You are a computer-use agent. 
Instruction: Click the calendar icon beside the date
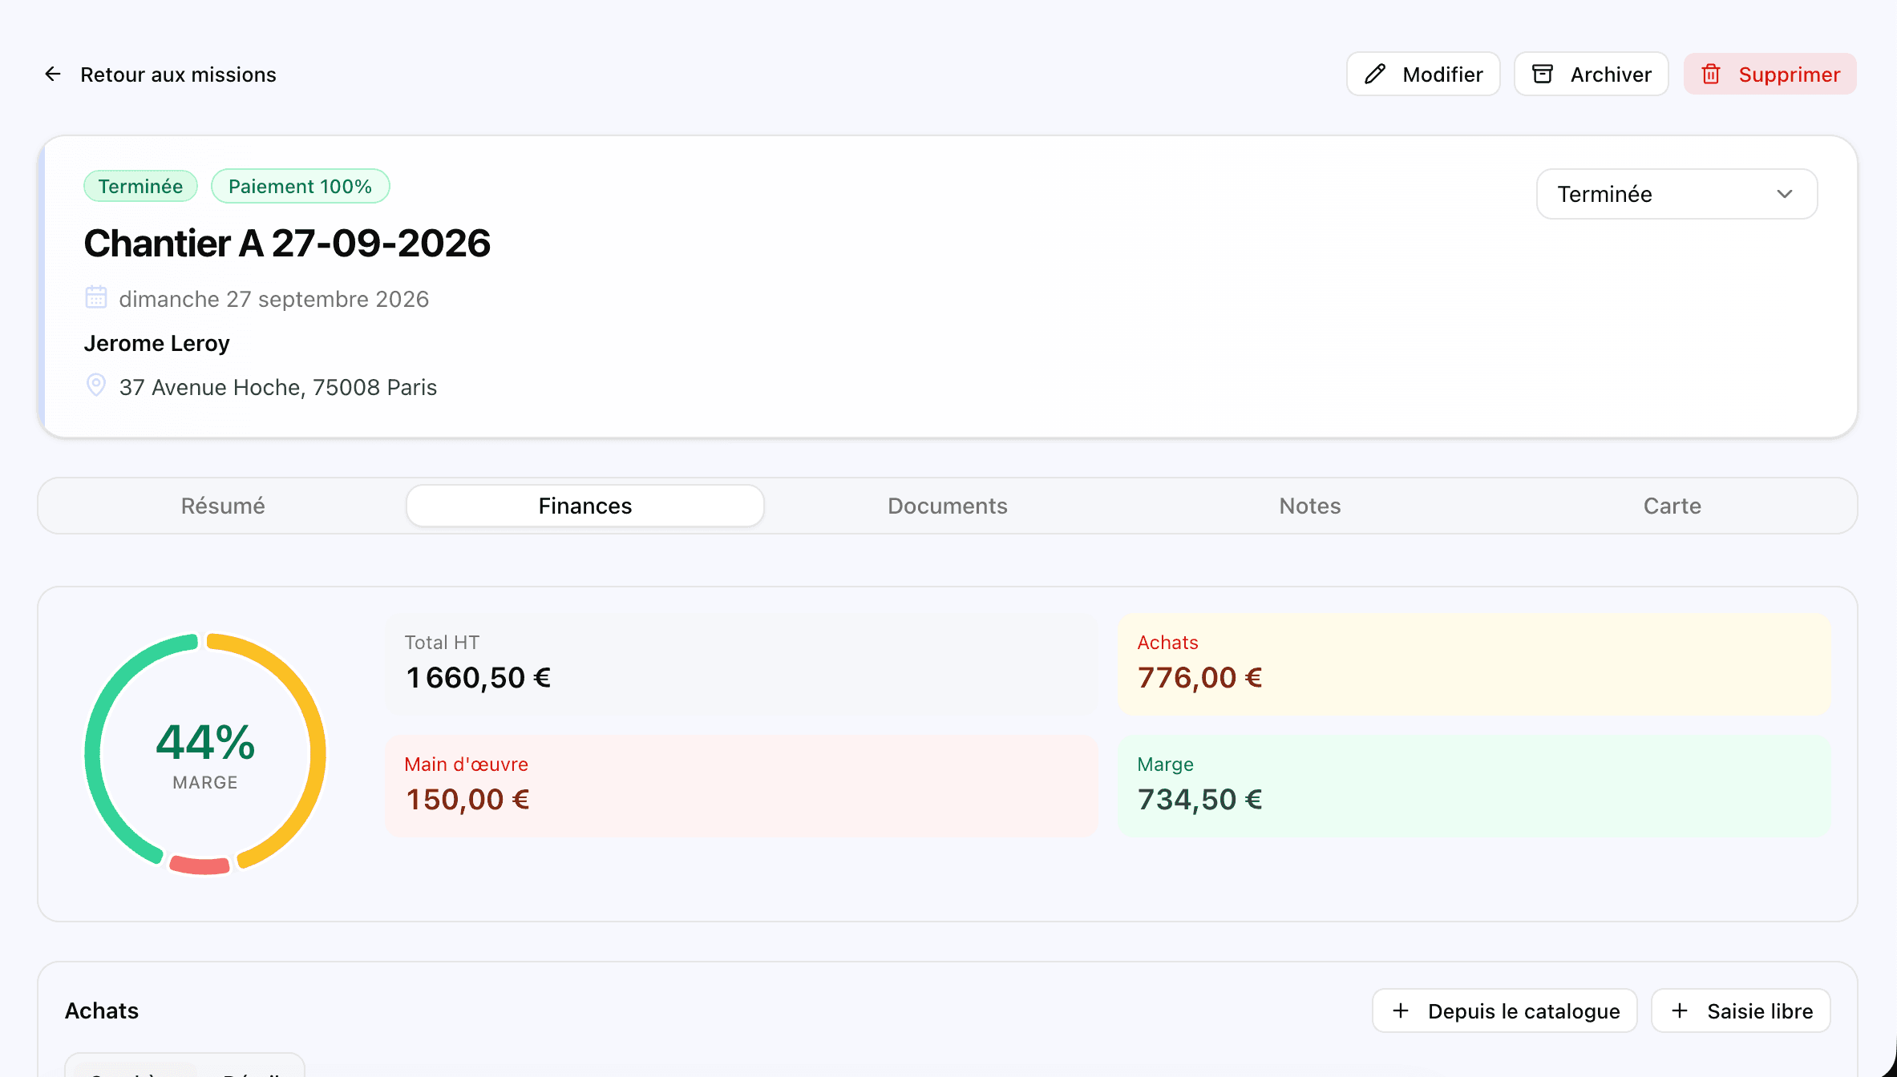point(96,297)
